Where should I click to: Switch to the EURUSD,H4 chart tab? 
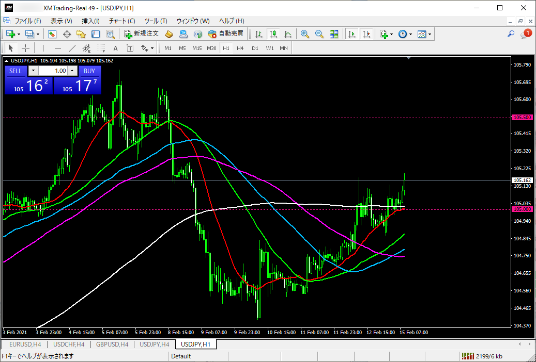coord(25,344)
